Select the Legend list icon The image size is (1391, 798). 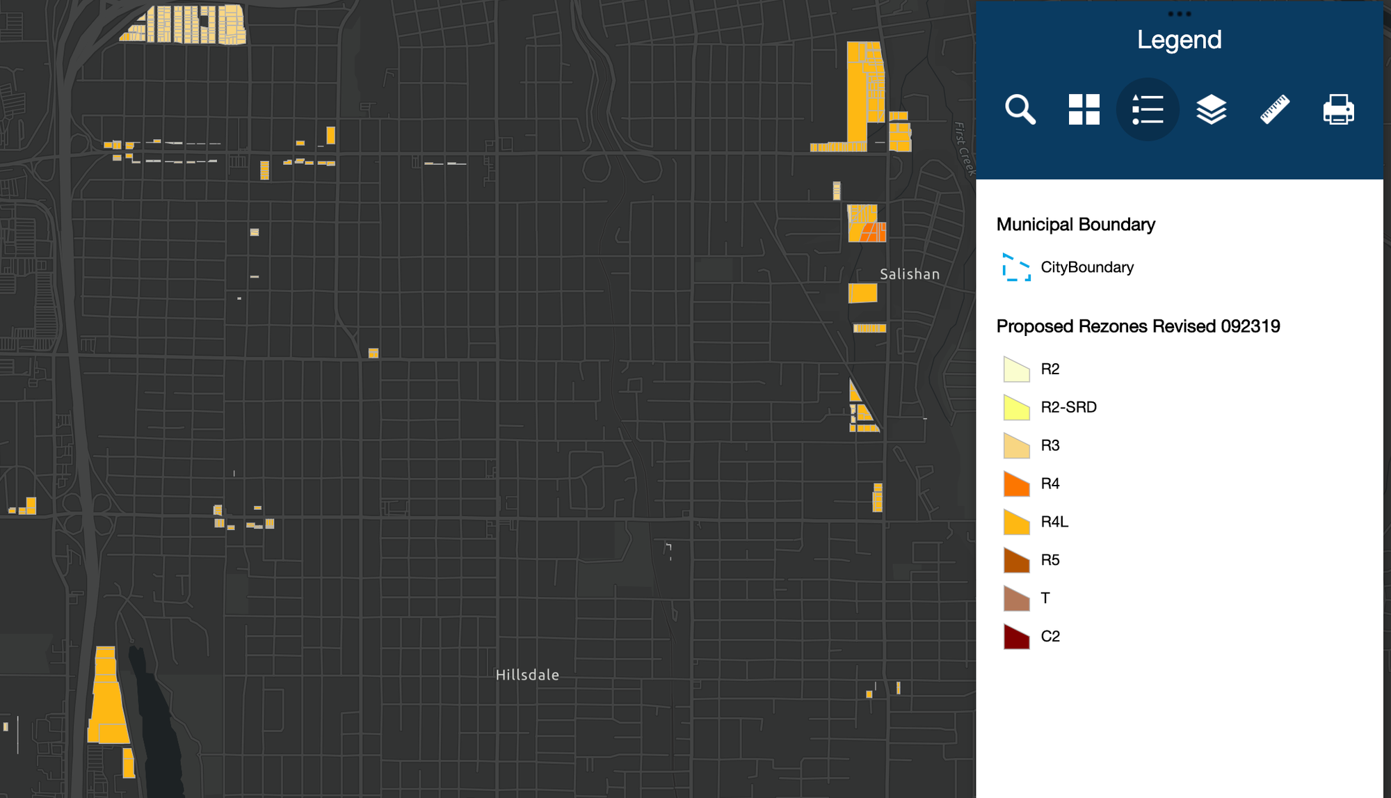[x=1148, y=110]
